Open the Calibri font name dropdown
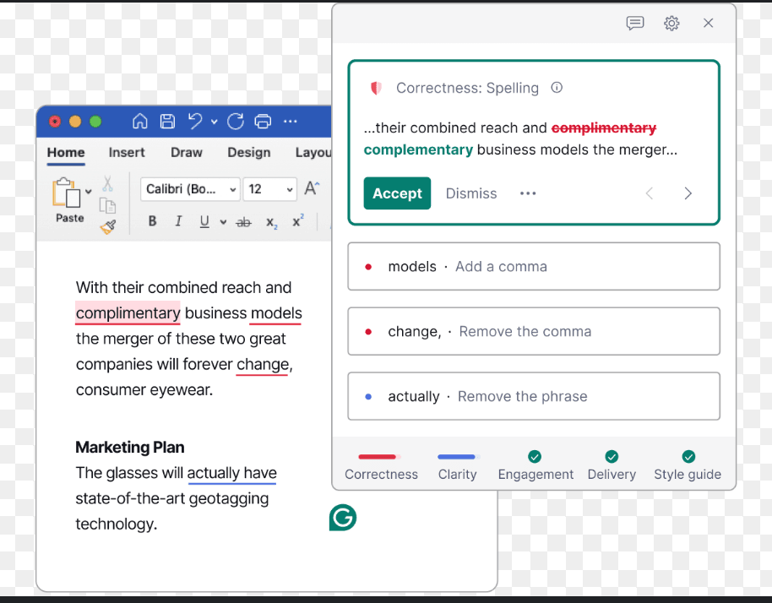772x603 pixels. [x=189, y=189]
